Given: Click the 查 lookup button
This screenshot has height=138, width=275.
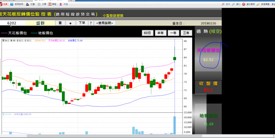Looking at the screenshot, I should [x=60, y=23].
